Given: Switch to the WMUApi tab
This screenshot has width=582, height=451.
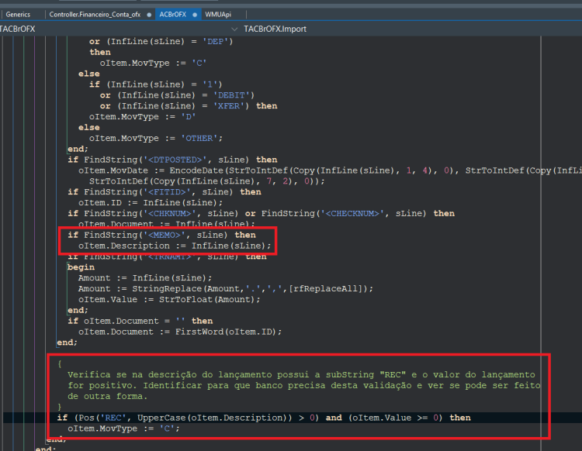Looking at the screenshot, I should point(218,15).
